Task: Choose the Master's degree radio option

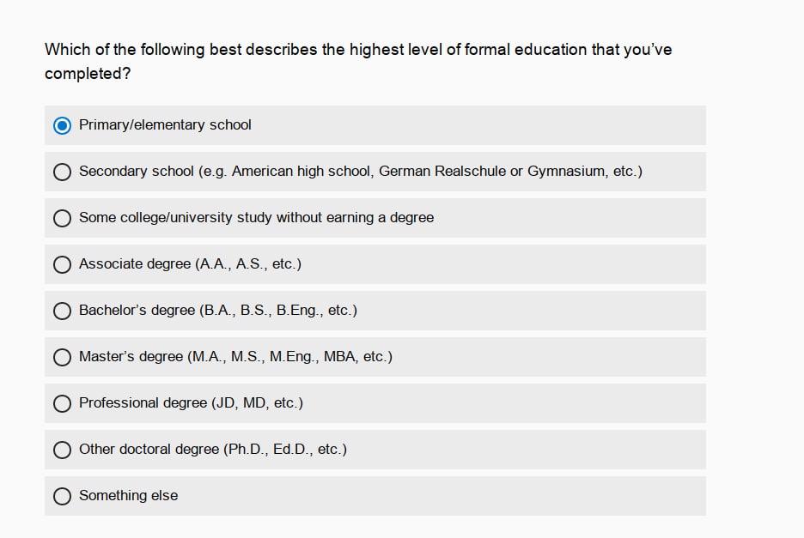Action: [62, 357]
